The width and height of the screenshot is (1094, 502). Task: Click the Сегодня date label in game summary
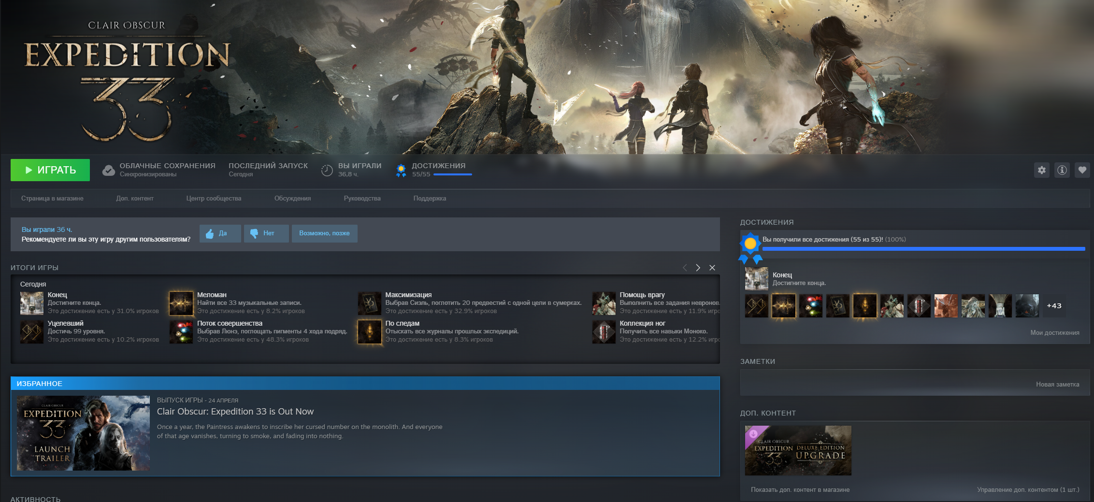[x=33, y=284]
